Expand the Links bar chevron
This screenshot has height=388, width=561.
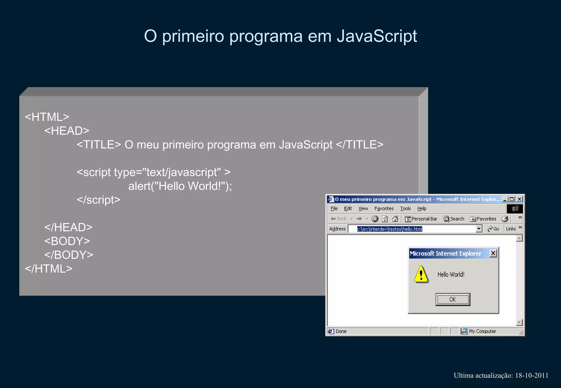[520, 227]
